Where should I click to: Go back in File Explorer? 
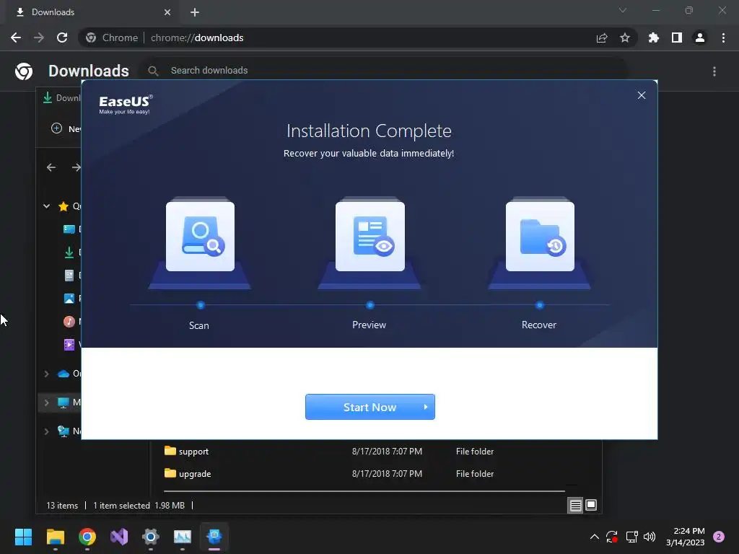51,167
